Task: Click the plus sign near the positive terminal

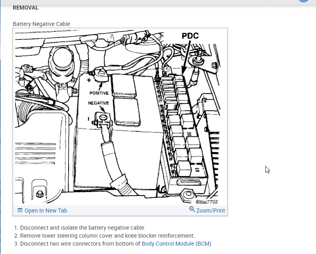Action: 89,80
